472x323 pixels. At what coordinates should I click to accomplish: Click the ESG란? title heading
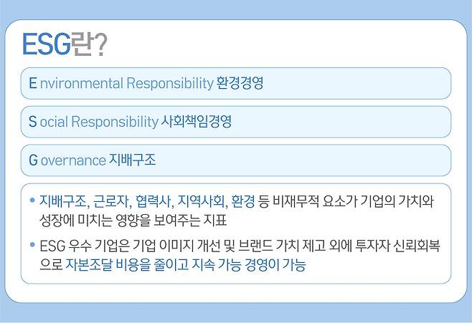pos(65,44)
